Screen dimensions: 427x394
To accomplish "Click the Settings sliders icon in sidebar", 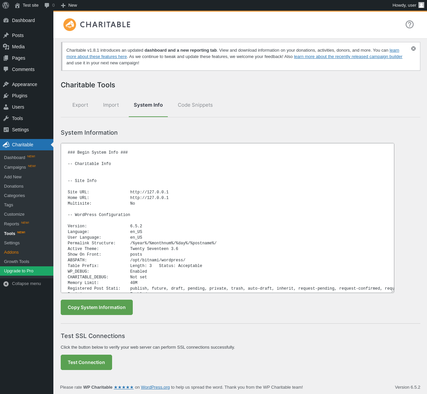I will point(6,130).
